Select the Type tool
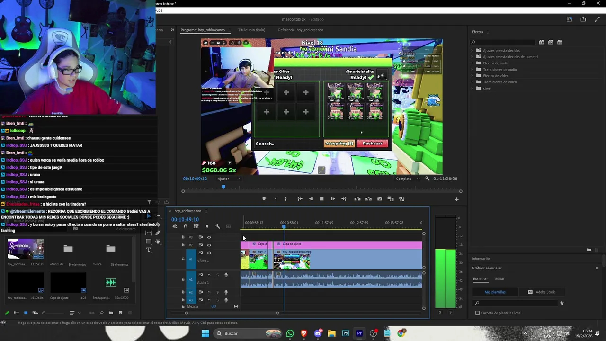 tap(148, 250)
